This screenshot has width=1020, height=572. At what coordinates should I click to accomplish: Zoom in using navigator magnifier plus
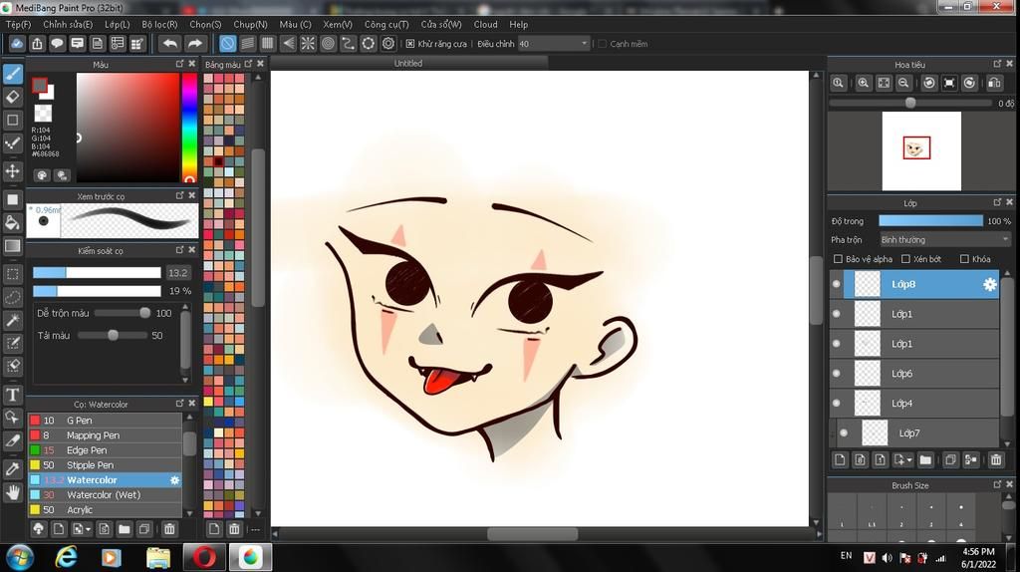pos(864,83)
